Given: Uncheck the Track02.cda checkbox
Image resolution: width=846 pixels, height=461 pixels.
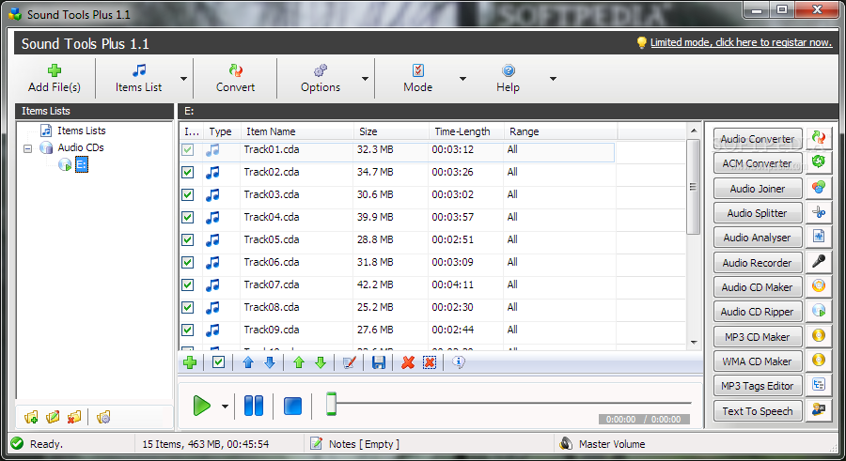Looking at the screenshot, I should tap(187, 172).
